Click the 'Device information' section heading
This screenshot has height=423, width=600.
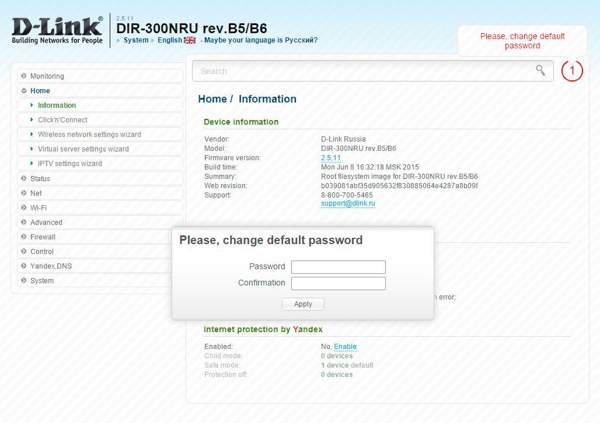point(241,122)
